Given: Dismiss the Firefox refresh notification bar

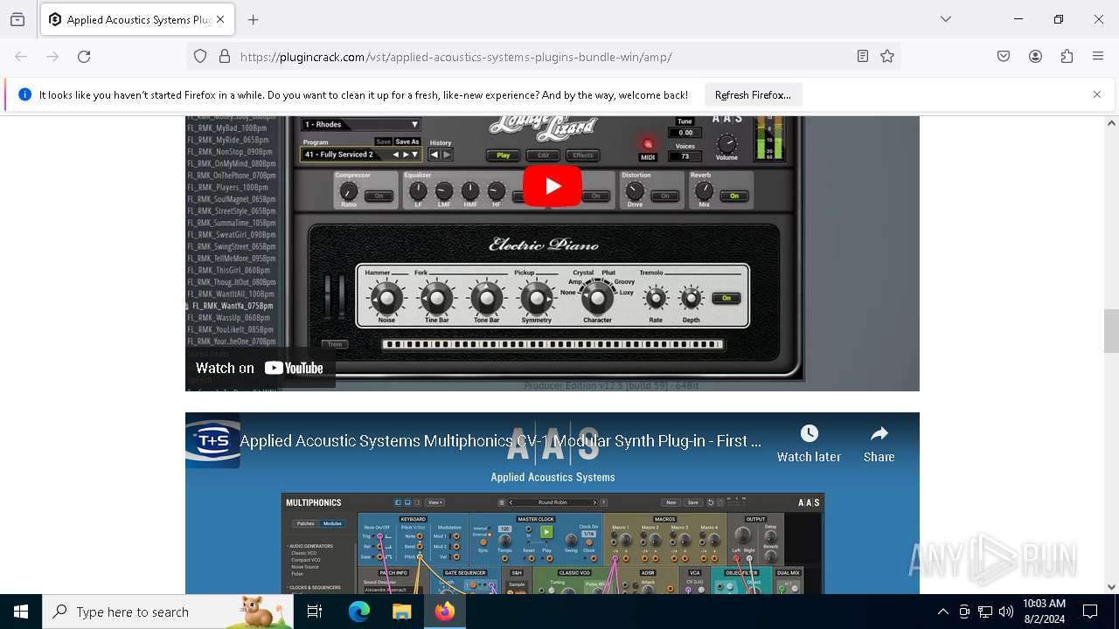Looking at the screenshot, I should [1097, 94].
